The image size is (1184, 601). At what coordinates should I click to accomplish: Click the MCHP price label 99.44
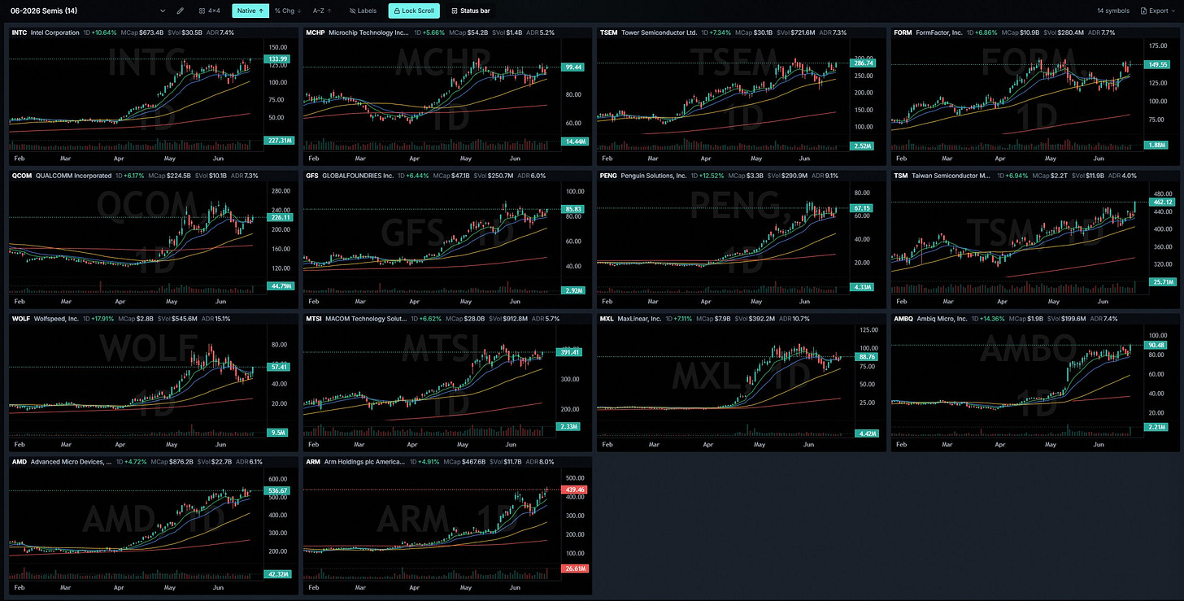click(573, 66)
